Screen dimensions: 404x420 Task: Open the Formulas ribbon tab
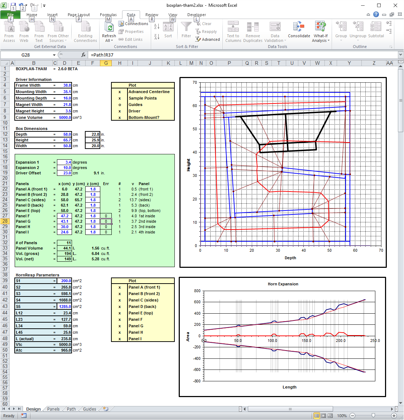pos(108,15)
